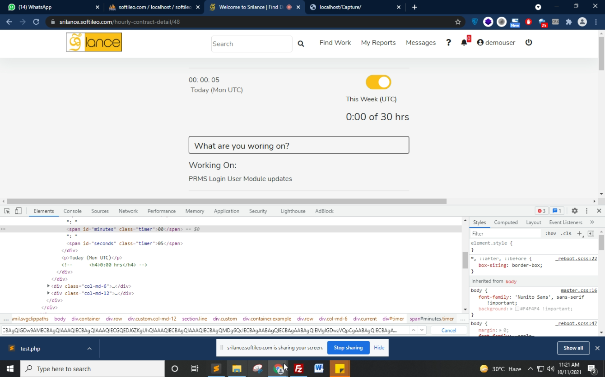Image resolution: width=605 pixels, height=377 pixels.
Task: Toggle the .cls element classes option
Action: point(566,233)
